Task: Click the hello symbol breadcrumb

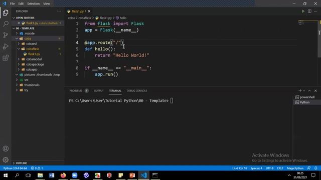Action: 121,18
